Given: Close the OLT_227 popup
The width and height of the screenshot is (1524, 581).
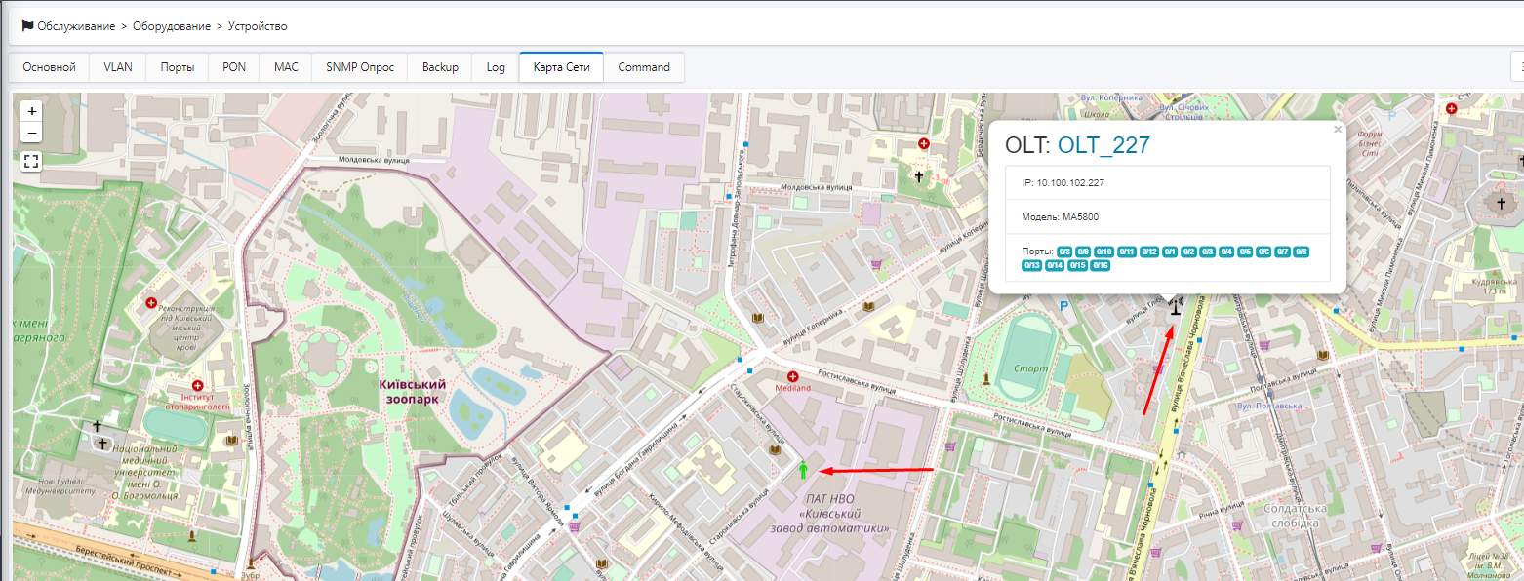Looking at the screenshot, I should coord(1338,129).
